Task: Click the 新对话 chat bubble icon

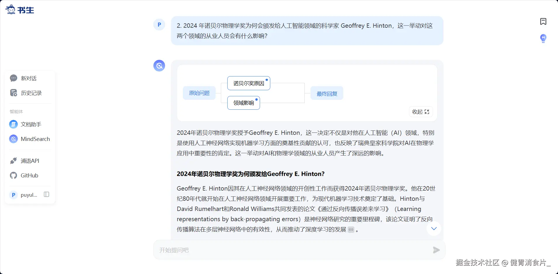Action: coord(13,78)
